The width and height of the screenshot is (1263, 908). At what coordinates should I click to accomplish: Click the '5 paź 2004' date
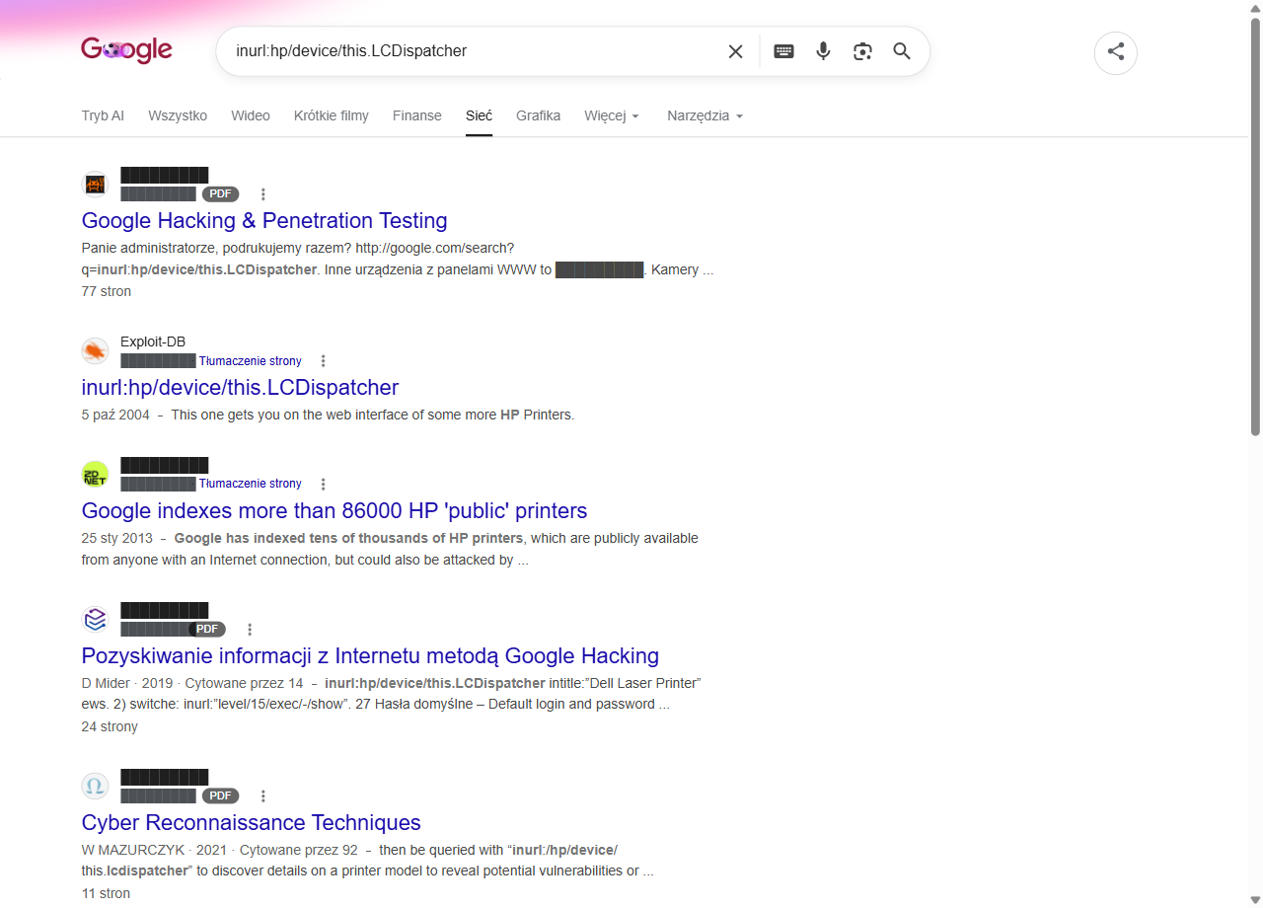coord(115,416)
